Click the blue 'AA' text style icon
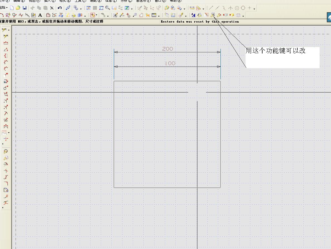This screenshot has width=331, height=249. (x=193, y=15)
